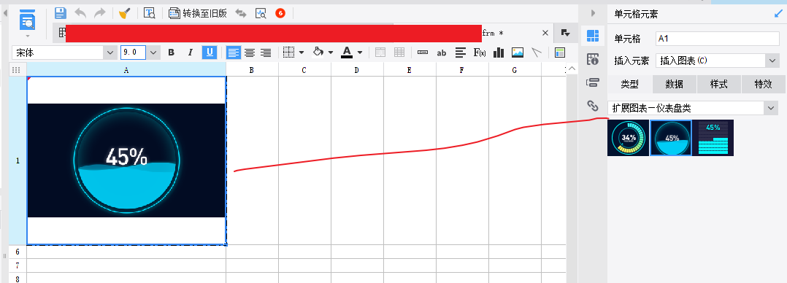Open cell attributes panel icon in sidebar
This screenshot has height=283, width=787.
593,59
